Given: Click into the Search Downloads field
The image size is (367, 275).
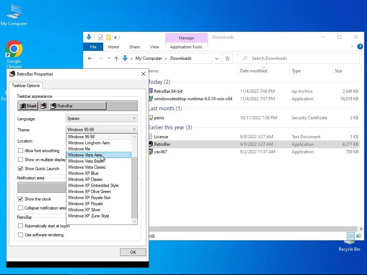Looking at the screenshot, I should pyautogui.click(x=299, y=58).
